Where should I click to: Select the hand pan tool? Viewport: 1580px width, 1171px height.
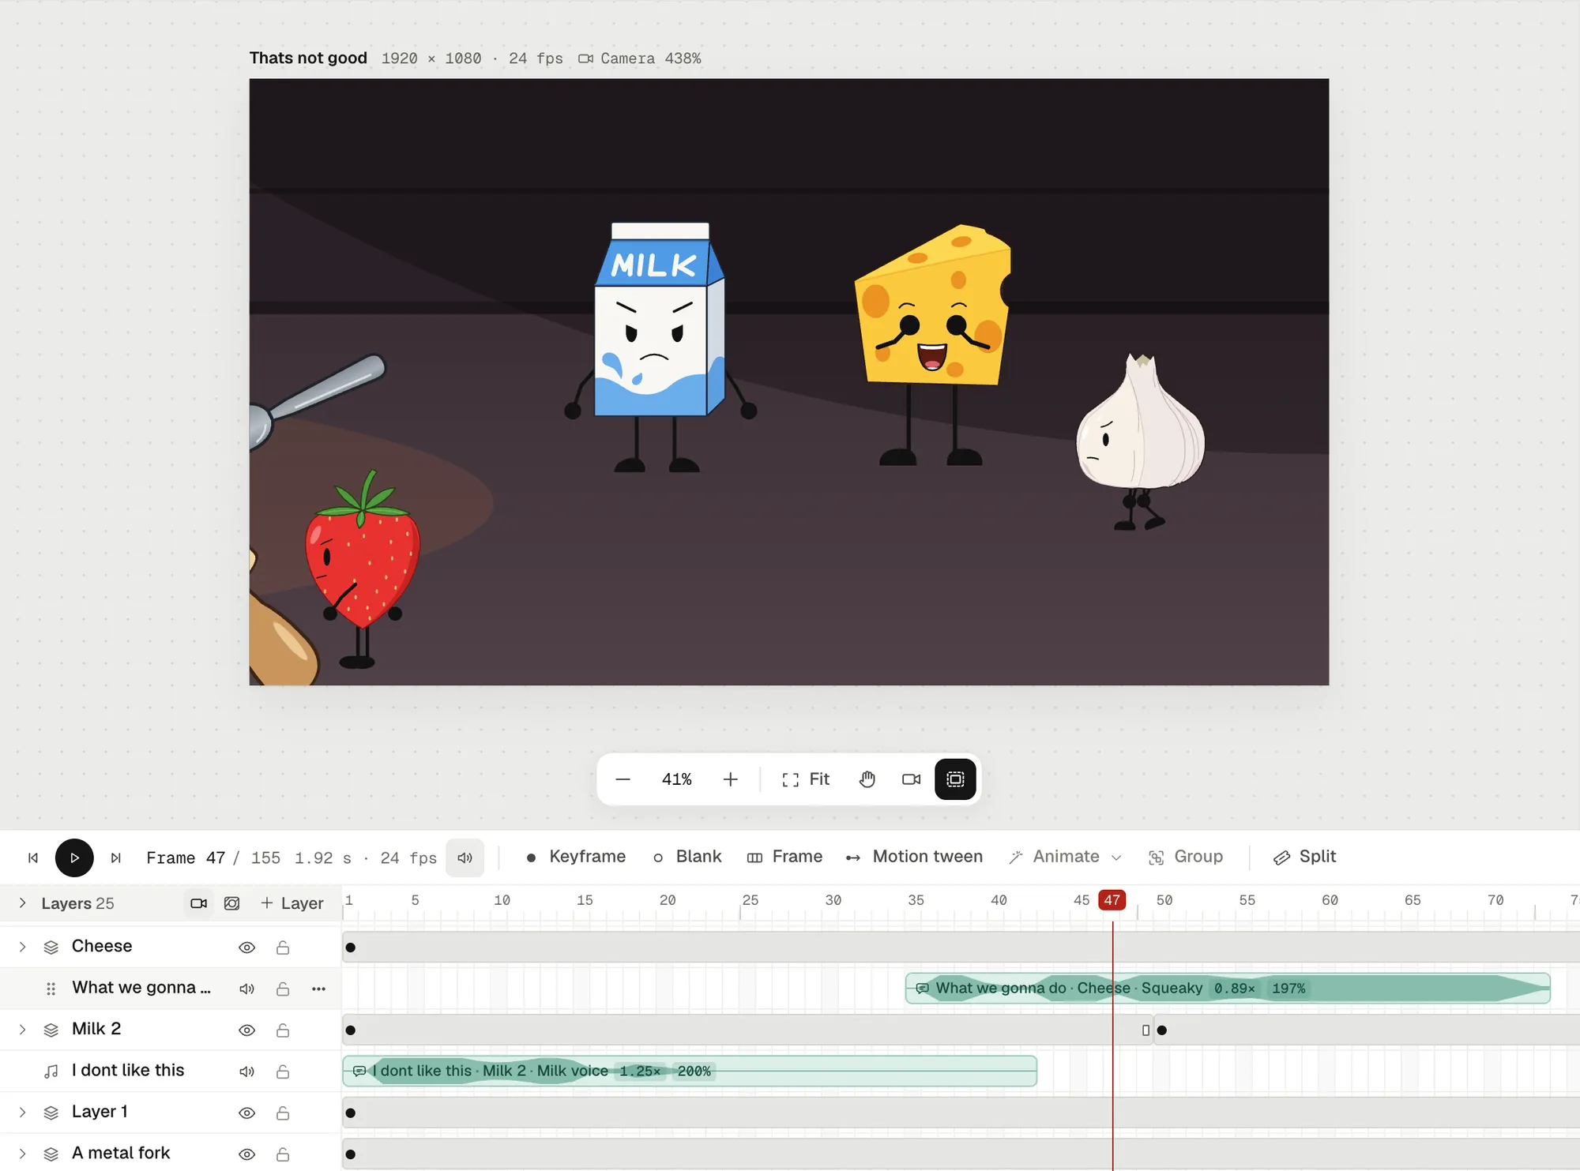click(x=867, y=779)
